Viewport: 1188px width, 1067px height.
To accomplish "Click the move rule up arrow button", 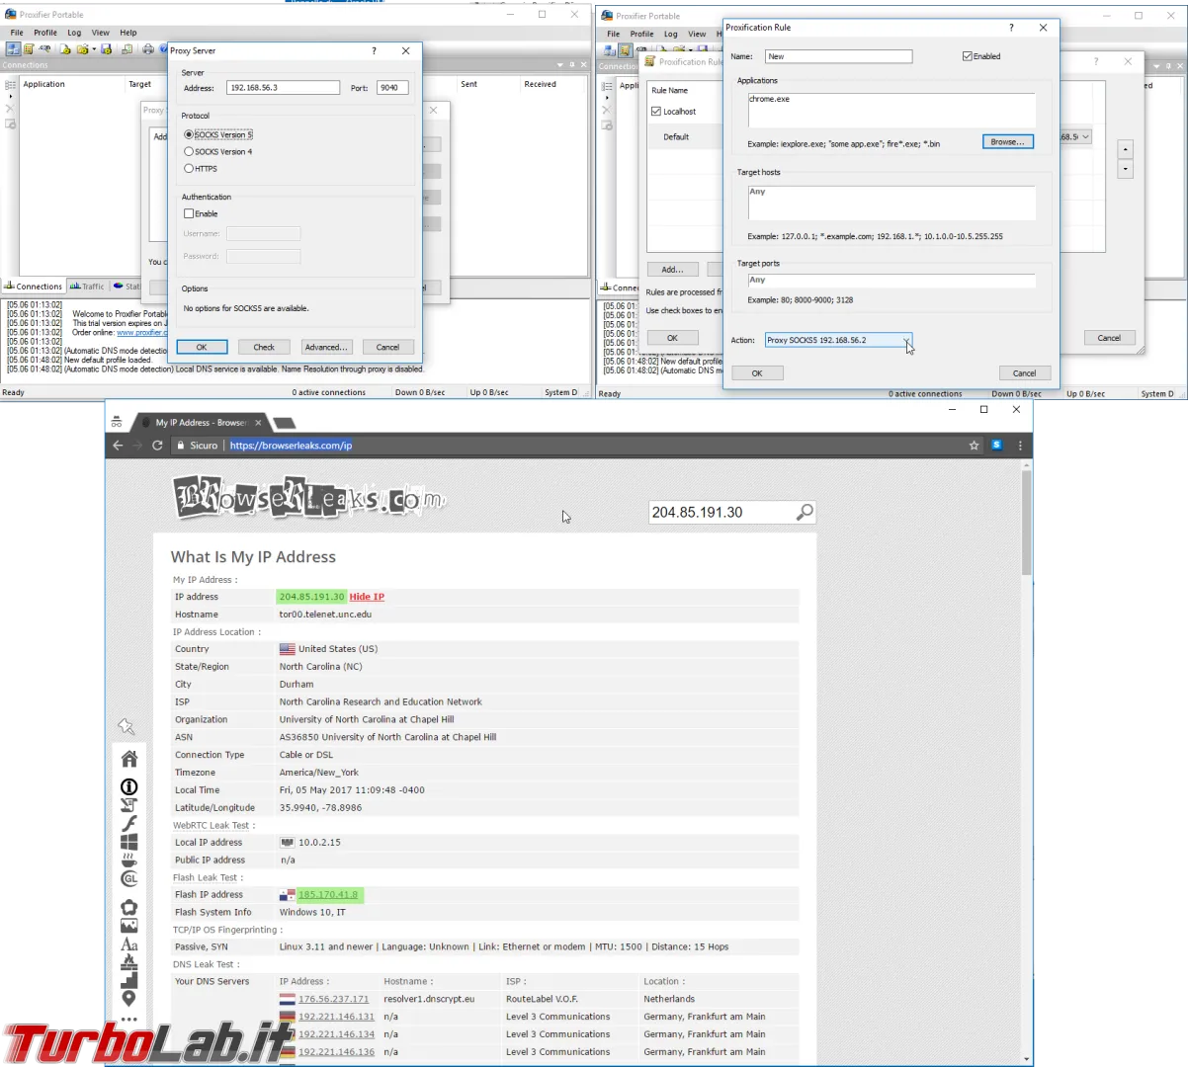I will coord(1125,149).
